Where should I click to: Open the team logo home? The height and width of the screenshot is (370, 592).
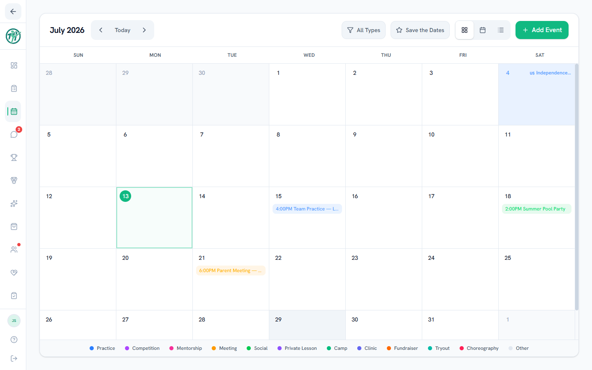13,36
